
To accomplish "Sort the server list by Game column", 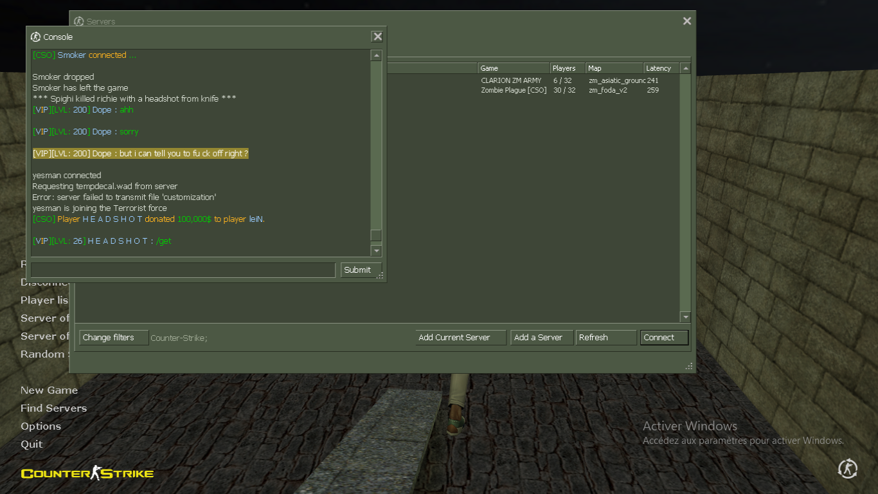I will (x=514, y=68).
